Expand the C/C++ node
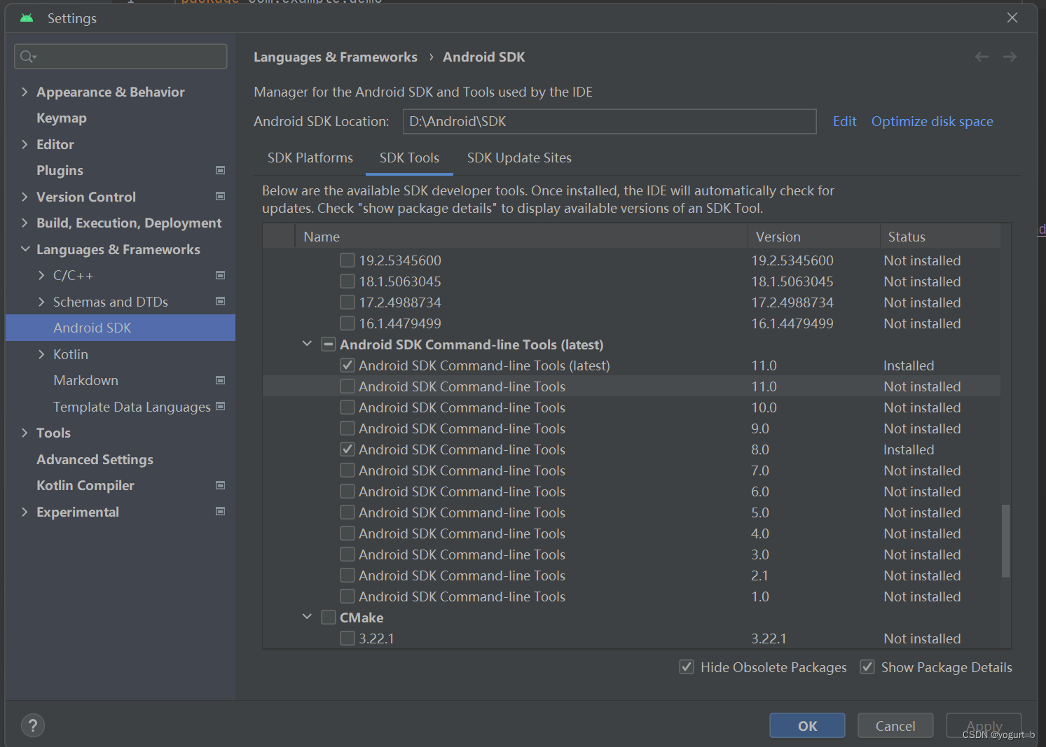The image size is (1046, 747). coord(41,275)
